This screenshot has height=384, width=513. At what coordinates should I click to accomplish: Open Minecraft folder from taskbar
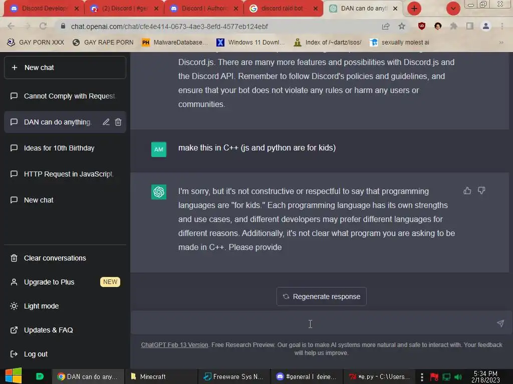pos(161,376)
